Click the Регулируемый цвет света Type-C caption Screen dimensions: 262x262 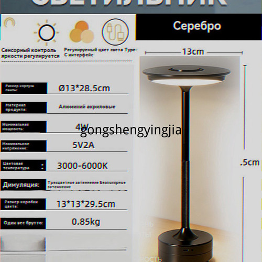[x=101, y=52]
